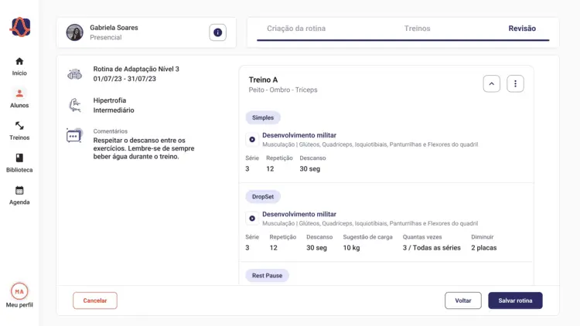Click the Comentários text paragraph
The width and height of the screenshot is (580, 326).
(144, 148)
